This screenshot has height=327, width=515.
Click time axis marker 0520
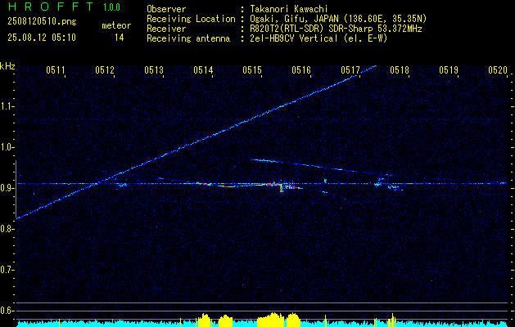[x=498, y=70]
